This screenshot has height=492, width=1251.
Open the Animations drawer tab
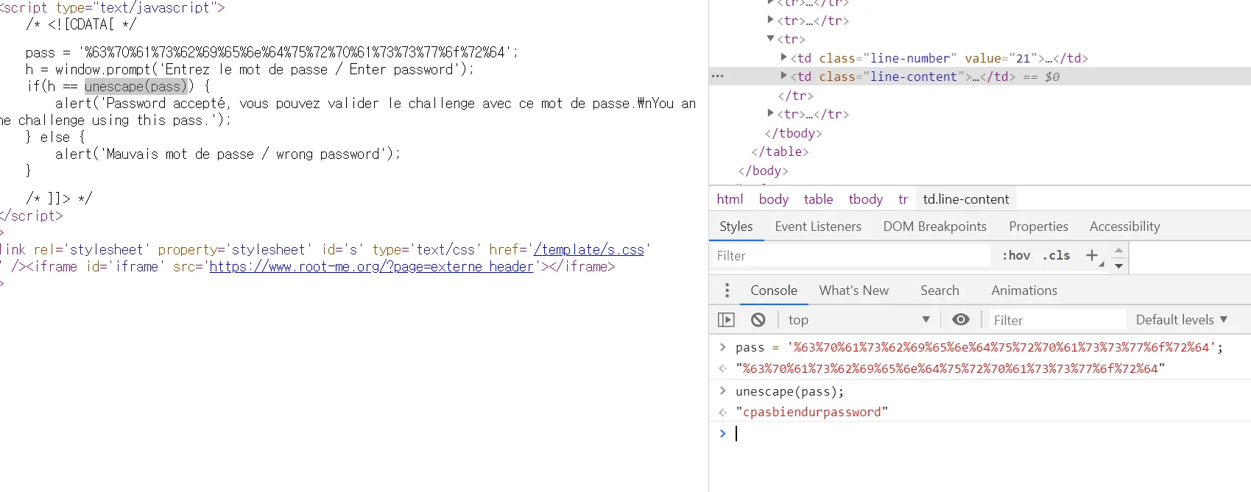[1024, 290]
